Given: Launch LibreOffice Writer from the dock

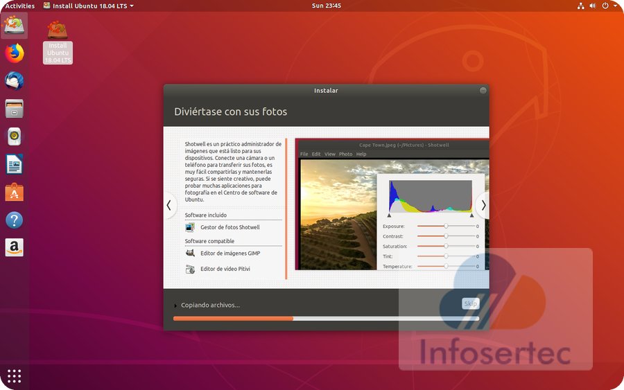Looking at the screenshot, I should pos(14,164).
